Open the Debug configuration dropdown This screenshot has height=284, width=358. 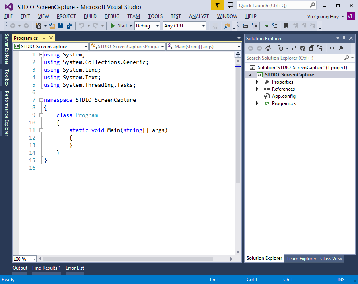pyautogui.click(x=157, y=26)
